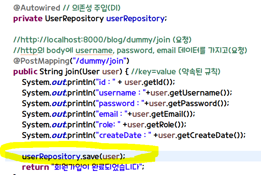This screenshot has height=175, width=261.
Task: Click the println line with getPassword()
Action: pyautogui.click(x=126, y=104)
